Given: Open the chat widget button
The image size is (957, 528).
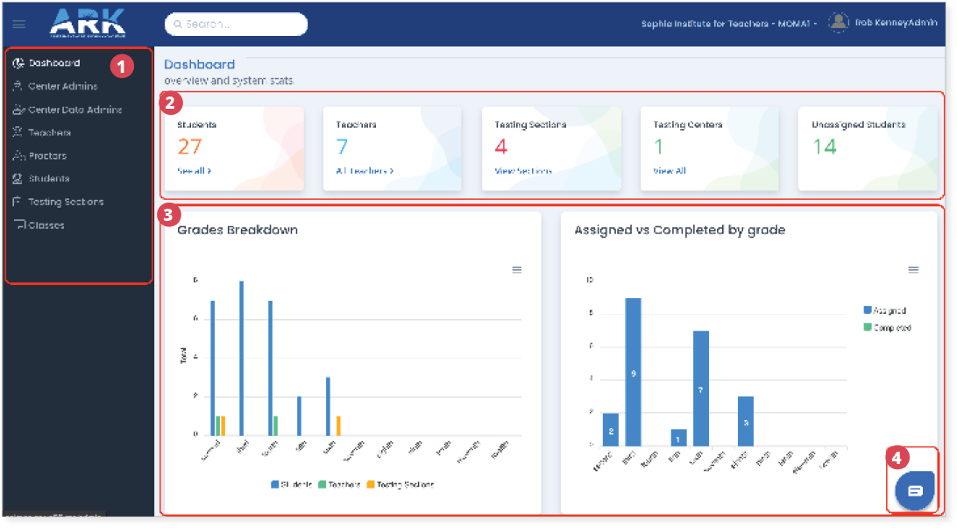Looking at the screenshot, I should (x=915, y=490).
